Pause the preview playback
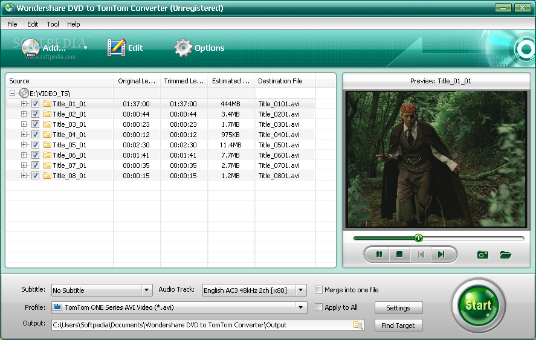The image size is (536, 340). [379, 255]
